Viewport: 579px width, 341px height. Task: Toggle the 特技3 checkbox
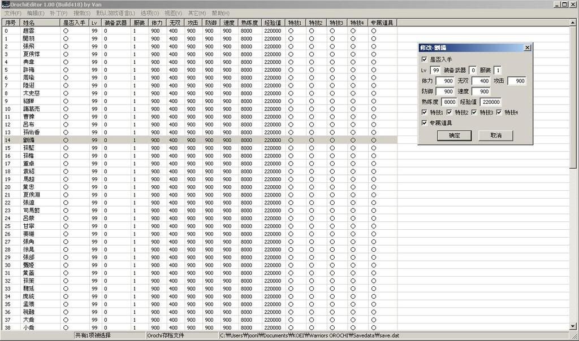[474, 112]
